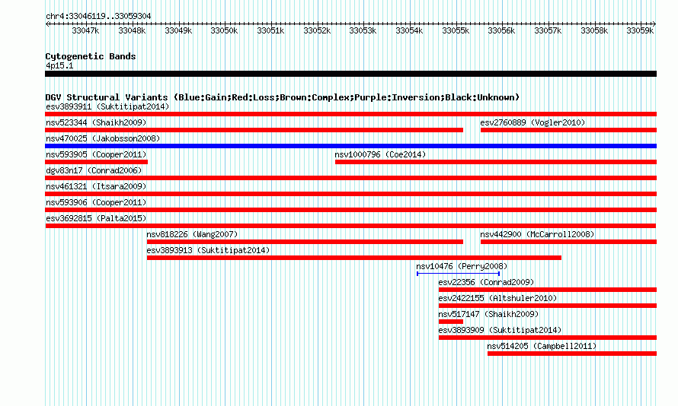
Task: Open nsv470025 (Jakobsson2008) variant entry
Action: click(103, 138)
